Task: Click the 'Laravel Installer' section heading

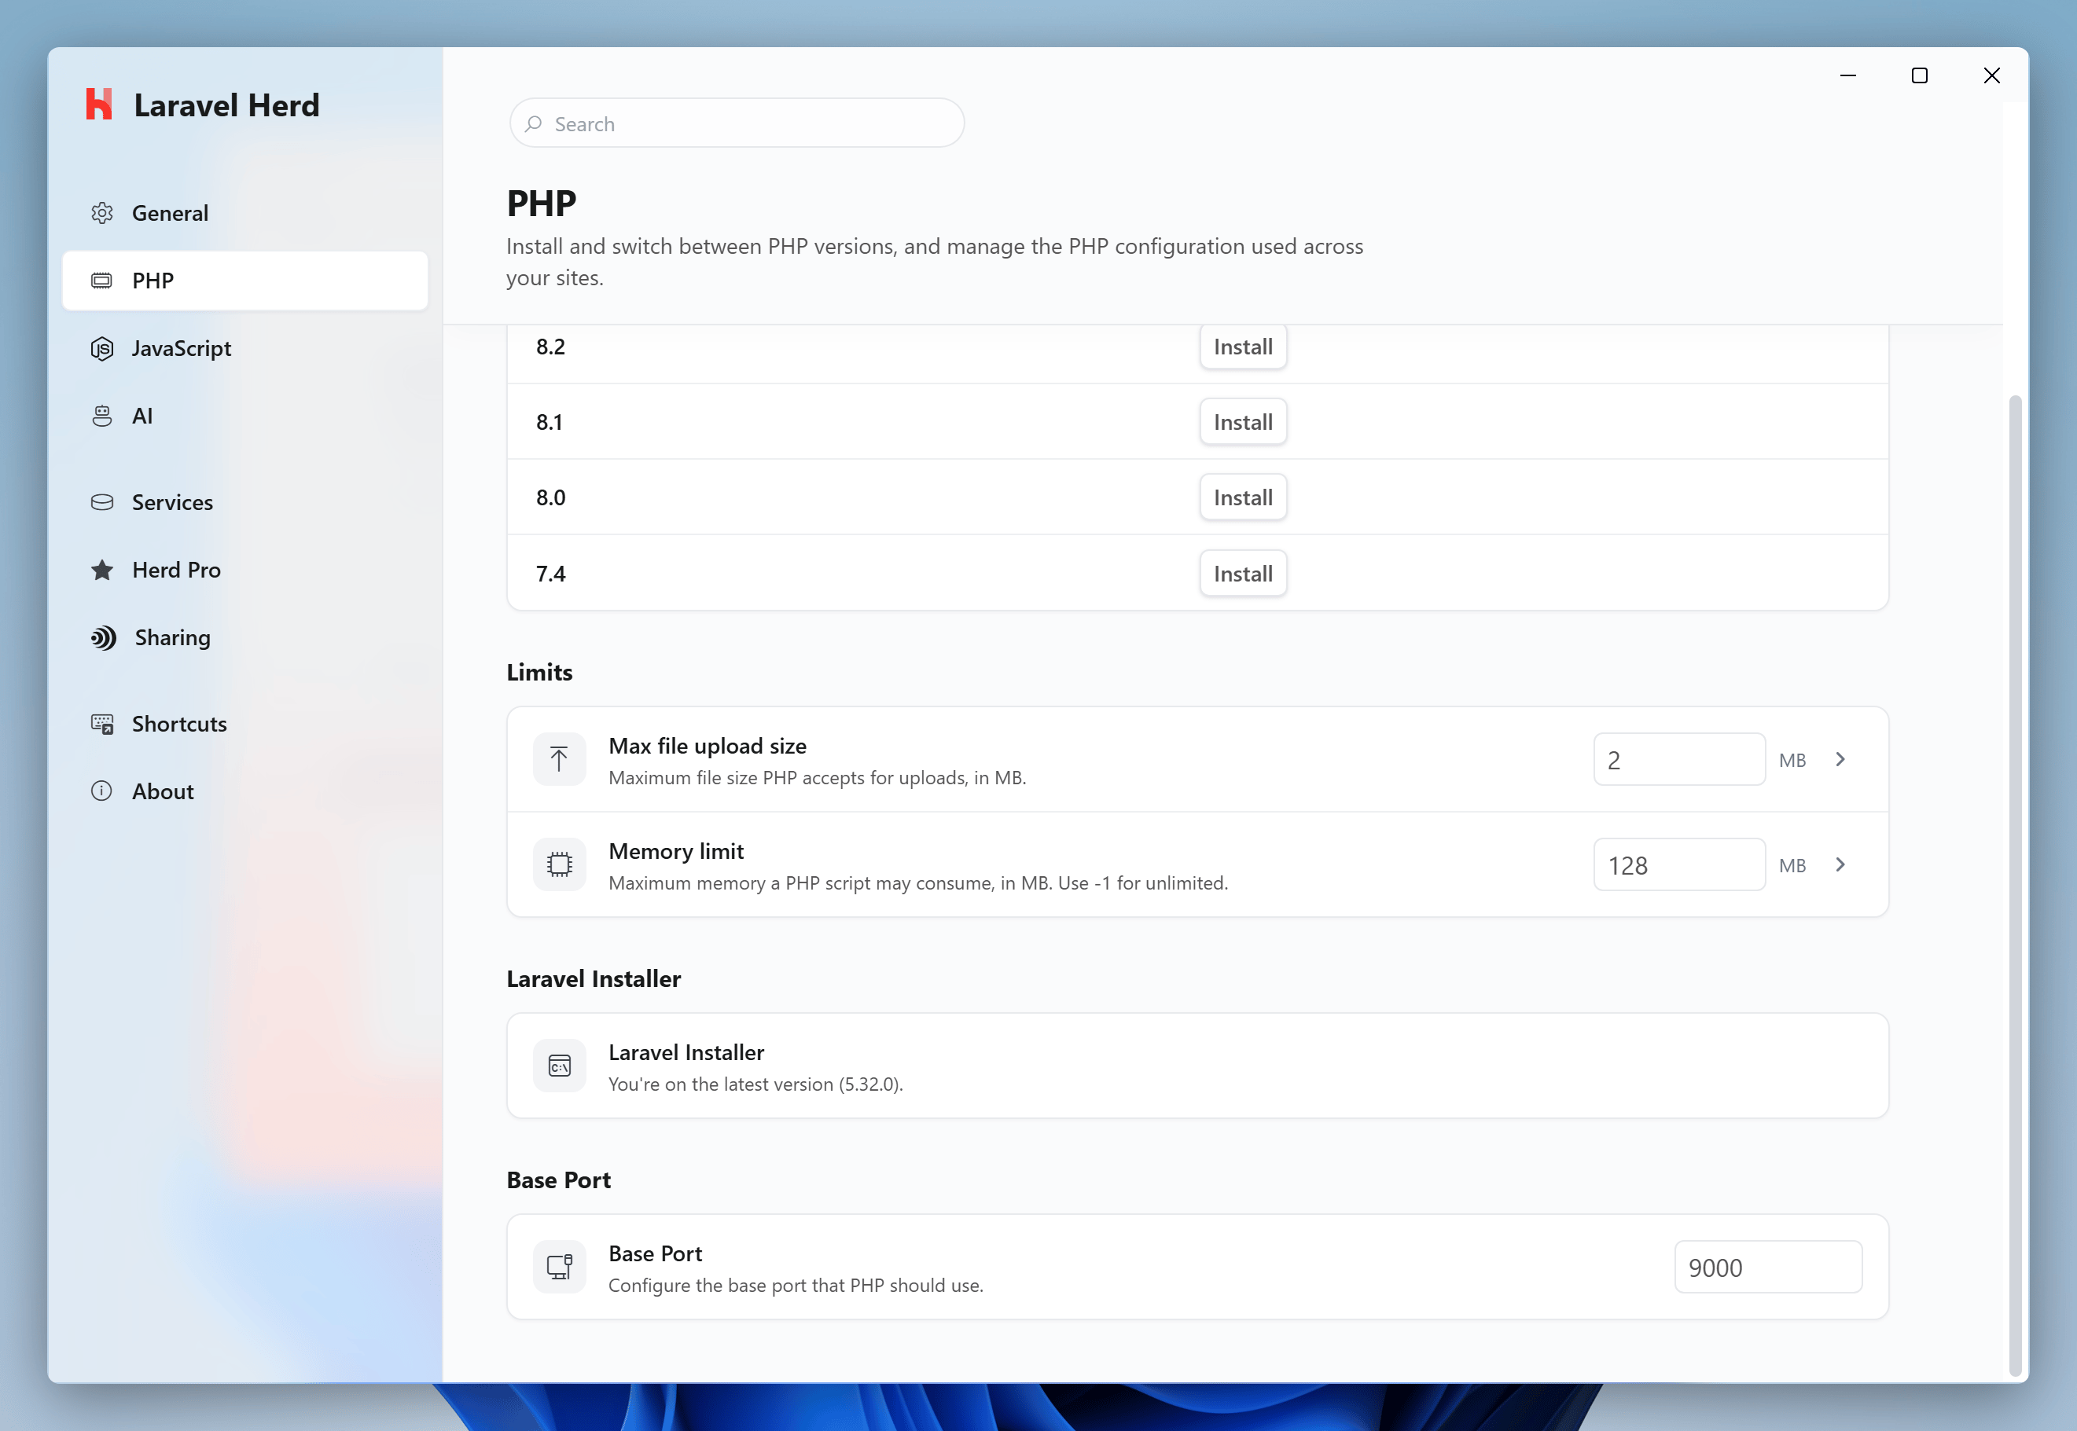Action: [594, 978]
